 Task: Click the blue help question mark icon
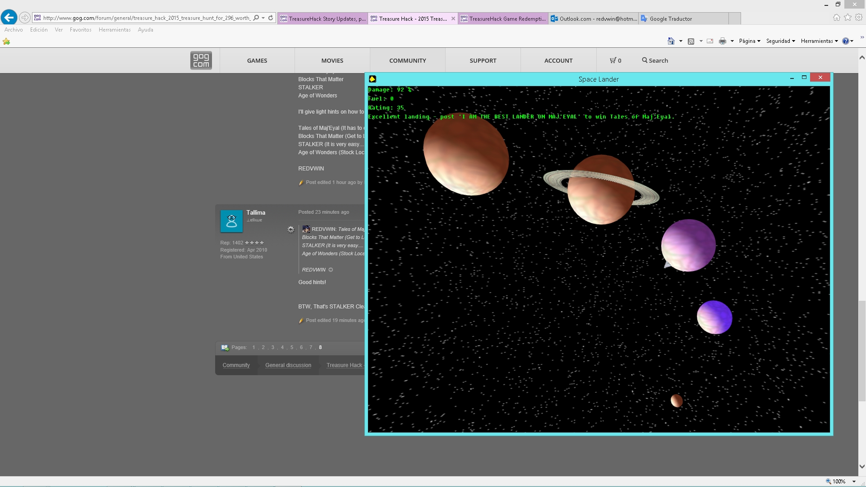click(x=846, y=41)
